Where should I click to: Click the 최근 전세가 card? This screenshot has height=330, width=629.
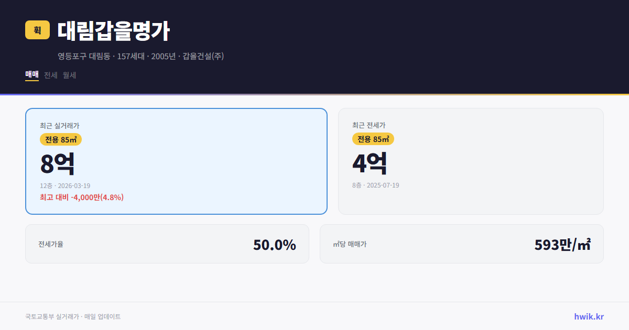click(471, 161)
